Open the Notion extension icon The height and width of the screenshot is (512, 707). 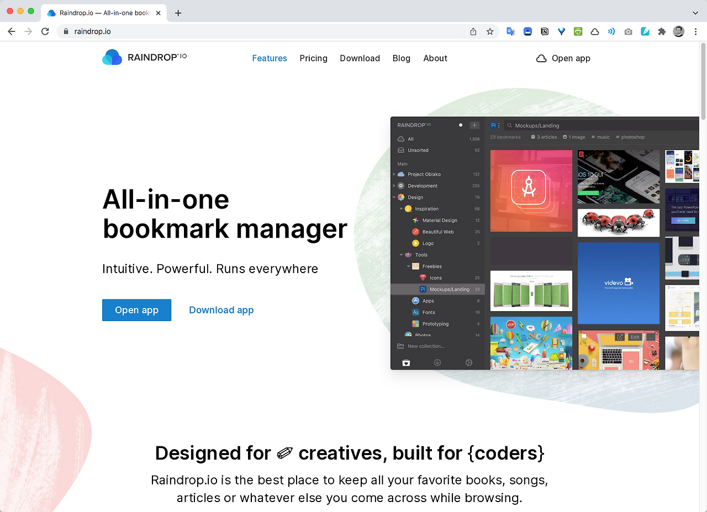[x=545, y=31]
